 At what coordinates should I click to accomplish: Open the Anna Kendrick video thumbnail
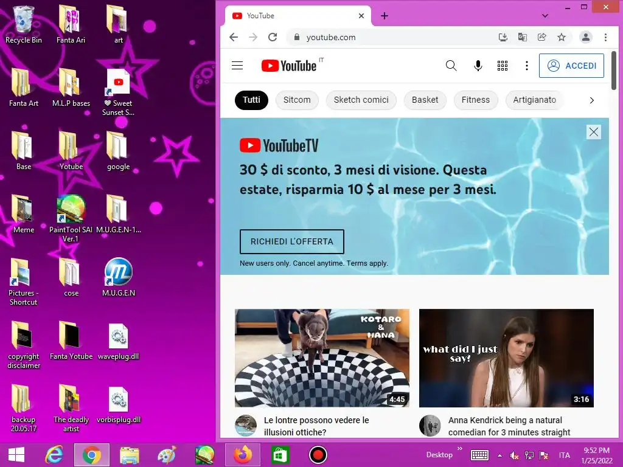(x=506, y=358)
